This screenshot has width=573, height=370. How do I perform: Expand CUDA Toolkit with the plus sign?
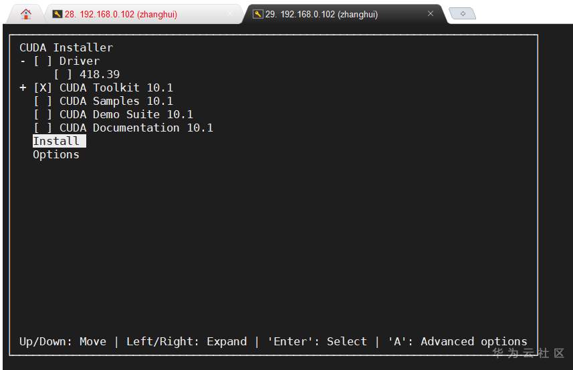click(x=23, y=87)
